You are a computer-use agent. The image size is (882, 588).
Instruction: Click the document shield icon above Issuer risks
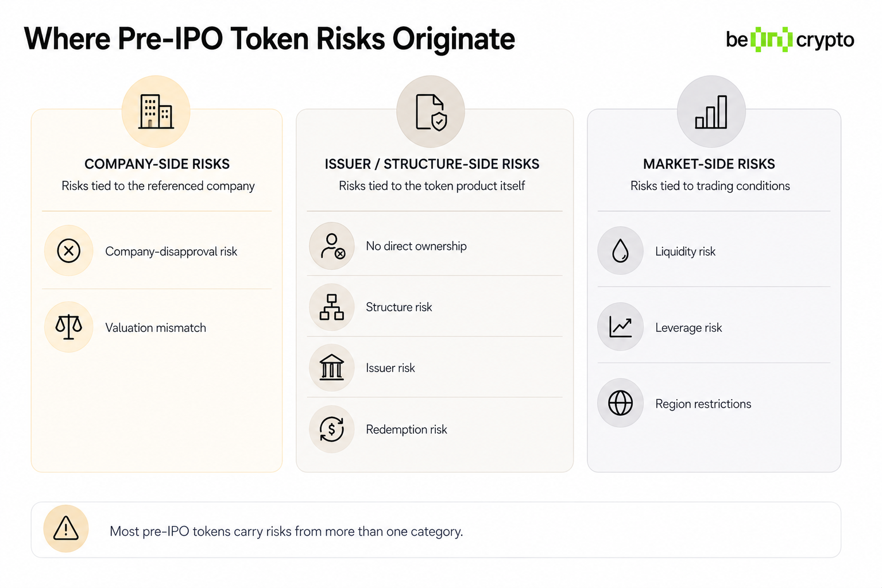coord(431,112)
